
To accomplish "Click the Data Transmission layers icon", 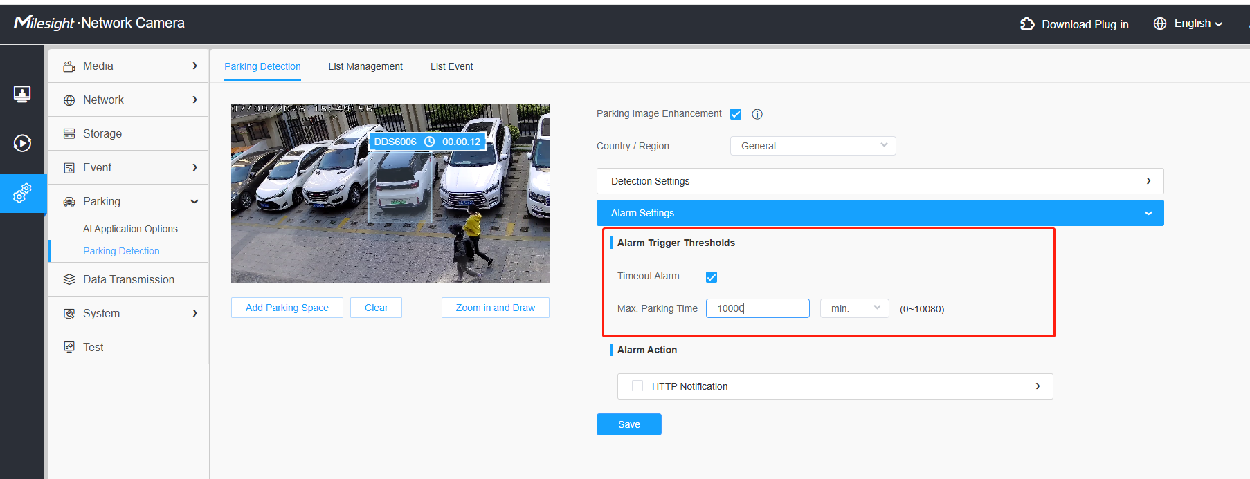I will coord(69,280).
